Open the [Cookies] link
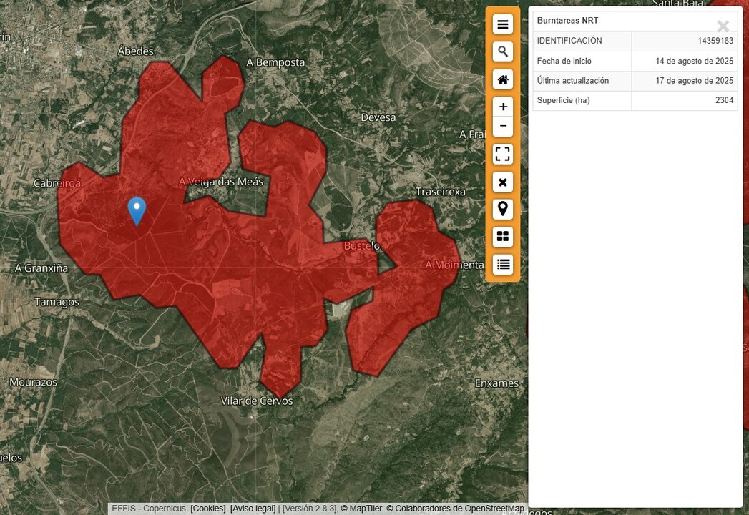The height and width of the screenshot is (515, 749). click(207, 509)
